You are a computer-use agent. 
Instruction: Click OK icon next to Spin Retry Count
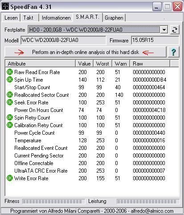(10, 118)
